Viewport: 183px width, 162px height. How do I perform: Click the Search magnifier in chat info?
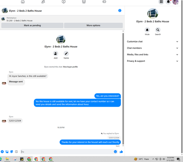point(158,30)
